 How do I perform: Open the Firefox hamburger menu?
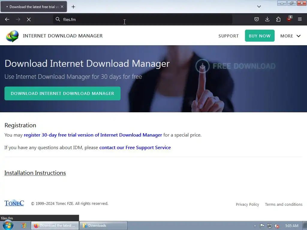point(300,19)
